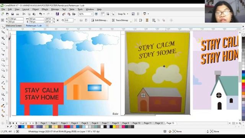
Task: Select the Pick tool in the toolbox
Action: coord(3,26)
